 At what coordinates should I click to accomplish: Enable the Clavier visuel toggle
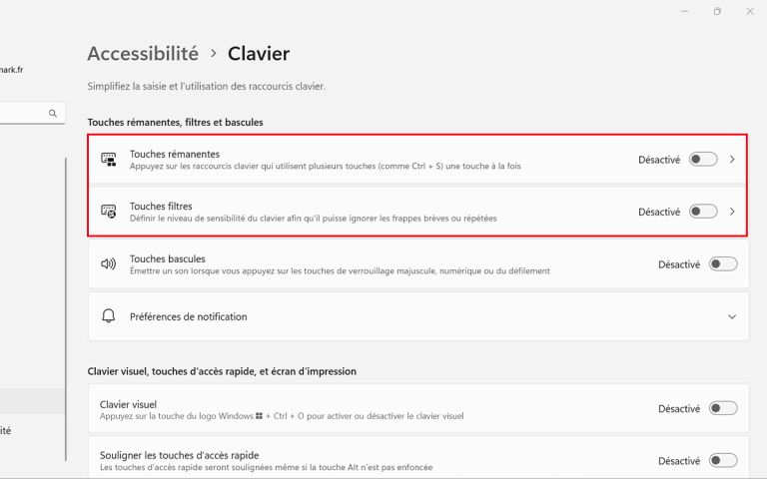pos(723,408)
